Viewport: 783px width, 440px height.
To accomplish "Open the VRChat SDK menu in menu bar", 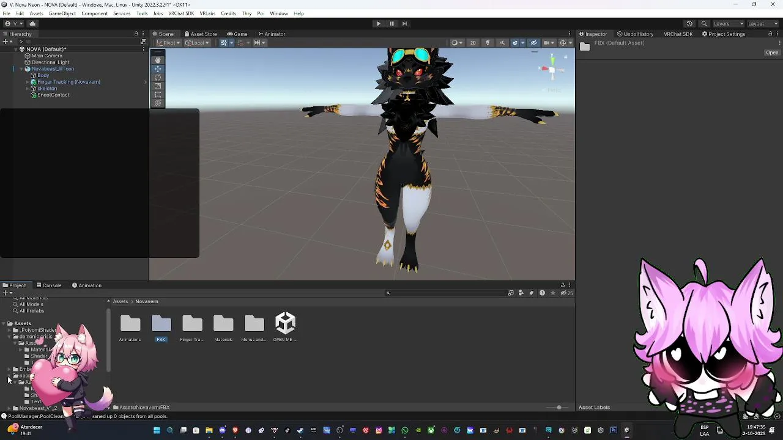I will (181, 13).
